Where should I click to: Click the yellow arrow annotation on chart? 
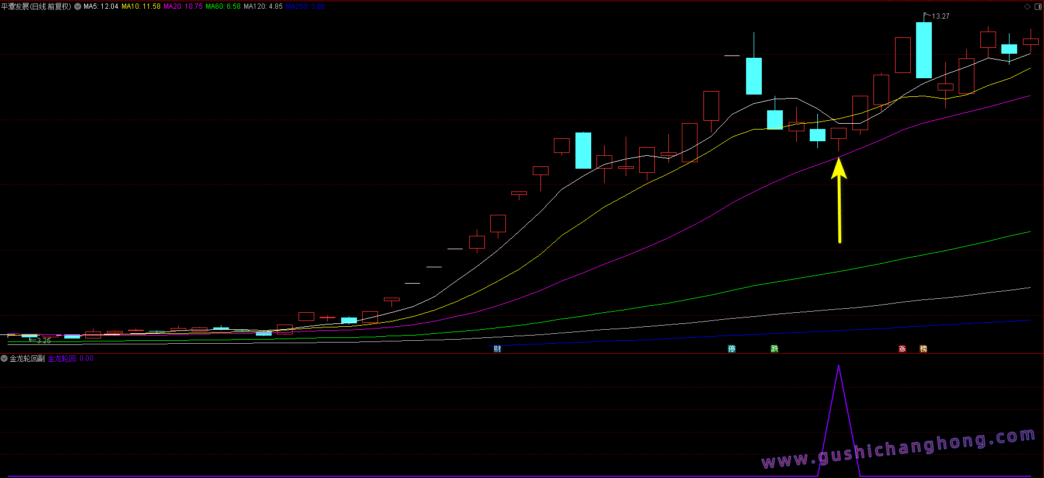pyautogui.click(x=839, y=198)
